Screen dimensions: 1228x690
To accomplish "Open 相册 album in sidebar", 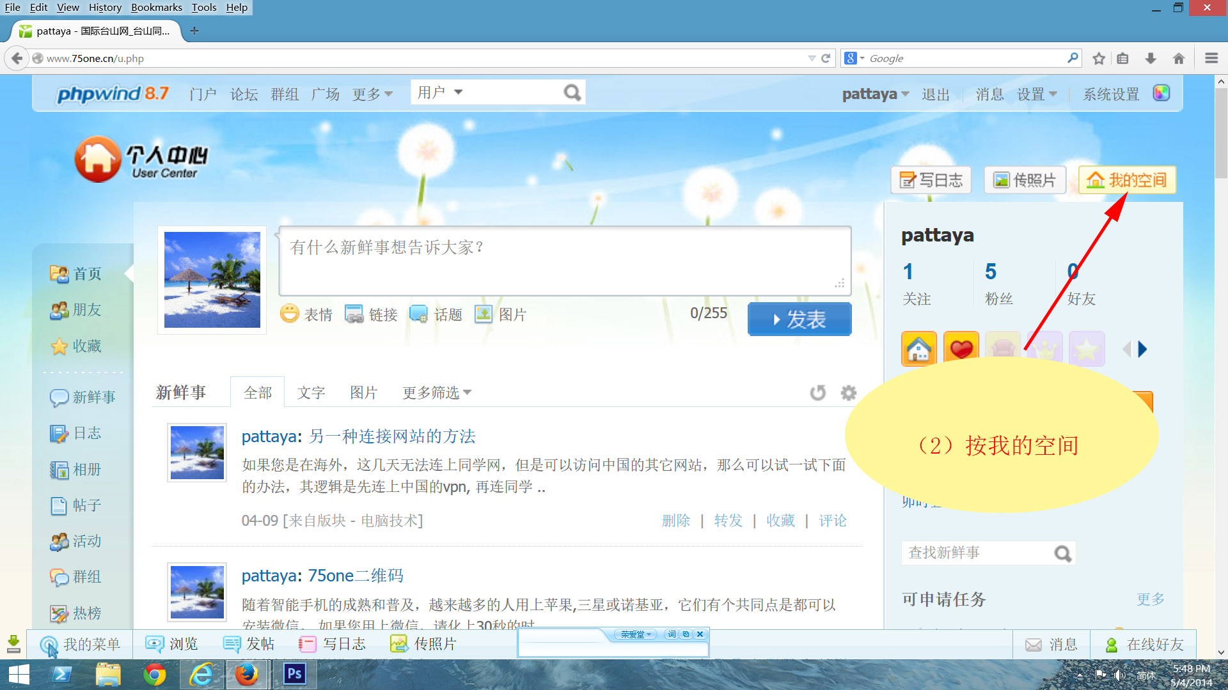I will click(75, 470).
